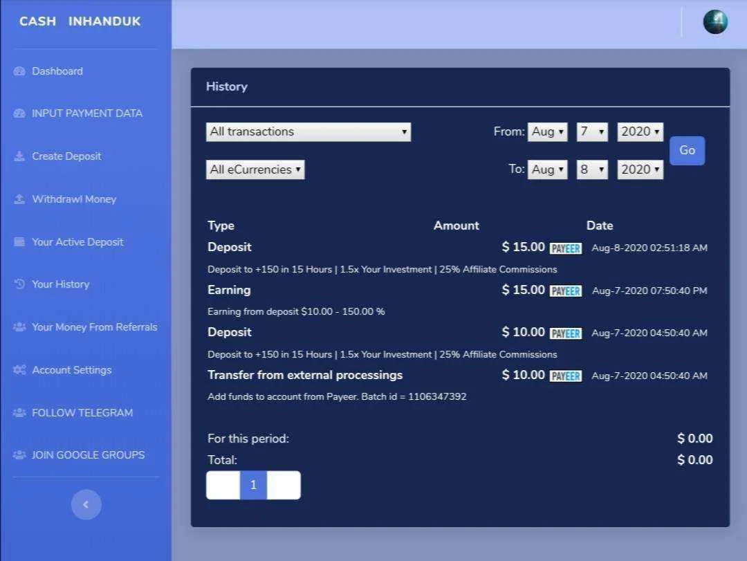The width and height of the screenshot is (747, 561).
Task: Click the next page pagination button
Action: point(284,485)
